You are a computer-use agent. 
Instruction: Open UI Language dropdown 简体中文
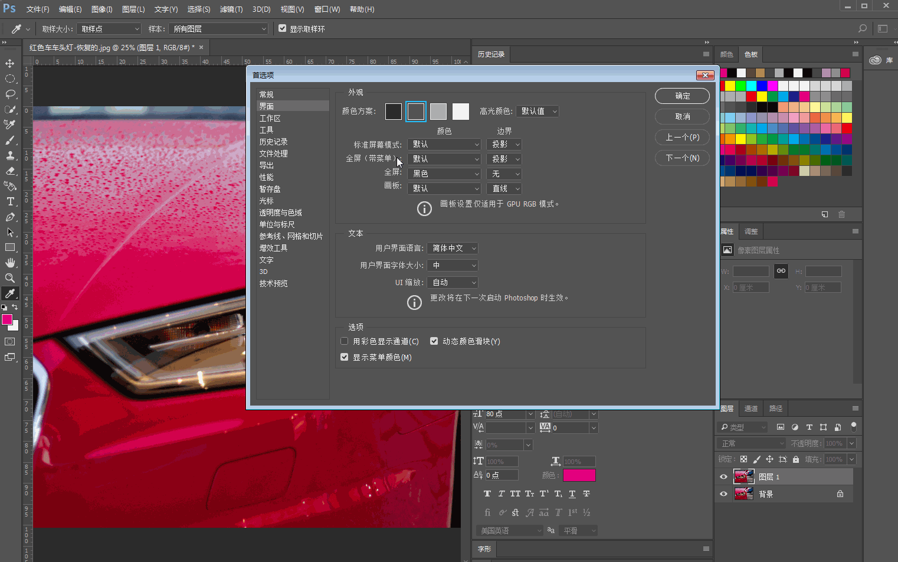coord(453,248)
